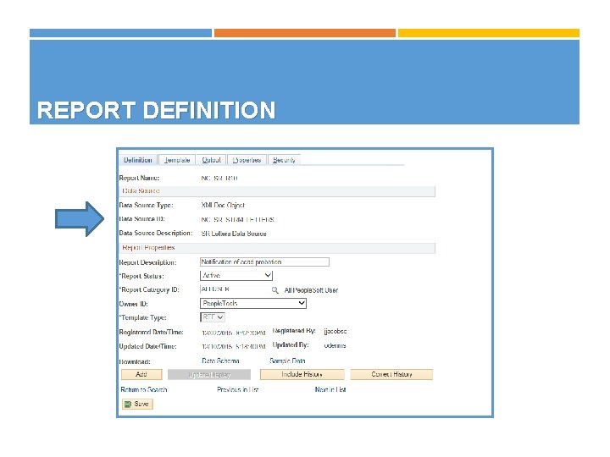Click the Report Name value
This screenshot has height=457, width=610.
point(219,179)
